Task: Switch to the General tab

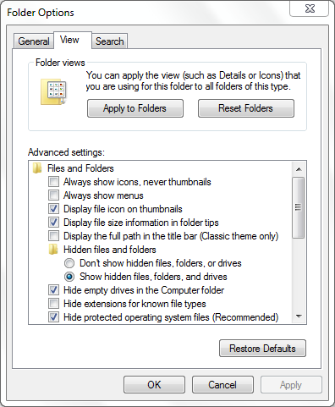Action: pyautogui.click(x=34, y=41)
